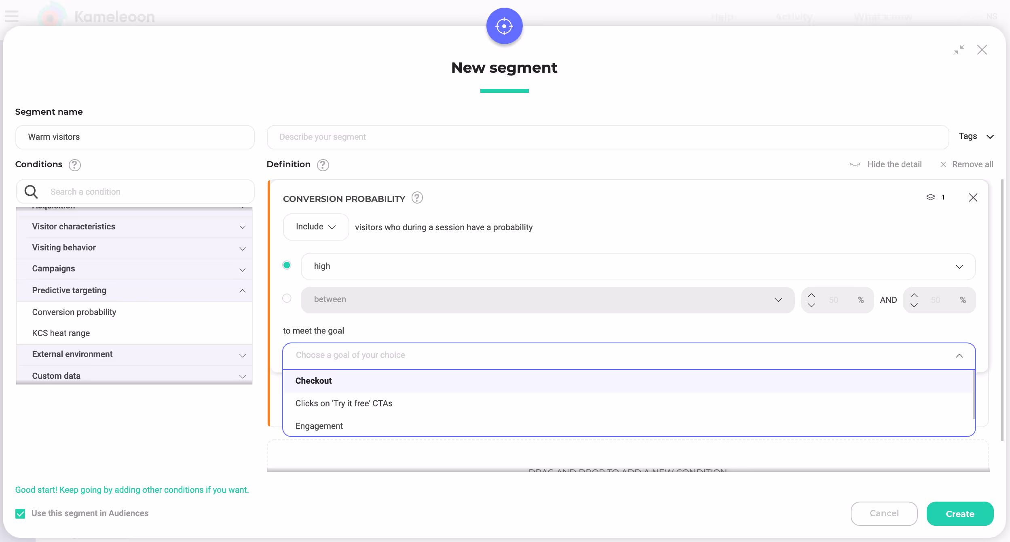Click the Definition help question mark icon

coord(323,165)
